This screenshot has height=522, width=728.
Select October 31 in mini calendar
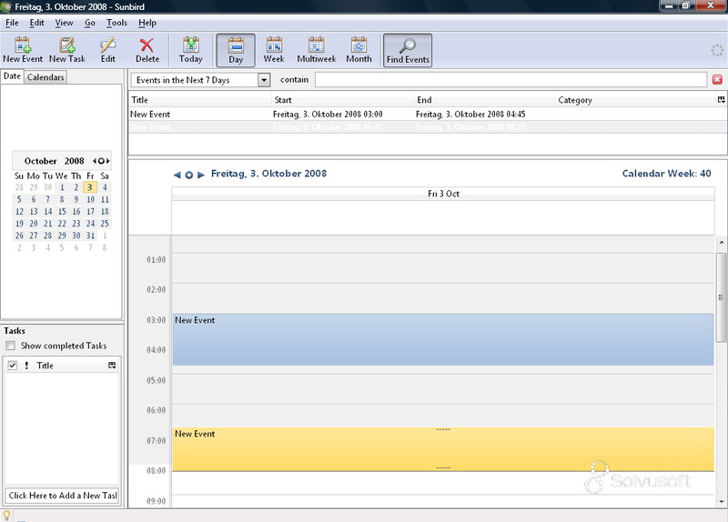click(90, 236)
